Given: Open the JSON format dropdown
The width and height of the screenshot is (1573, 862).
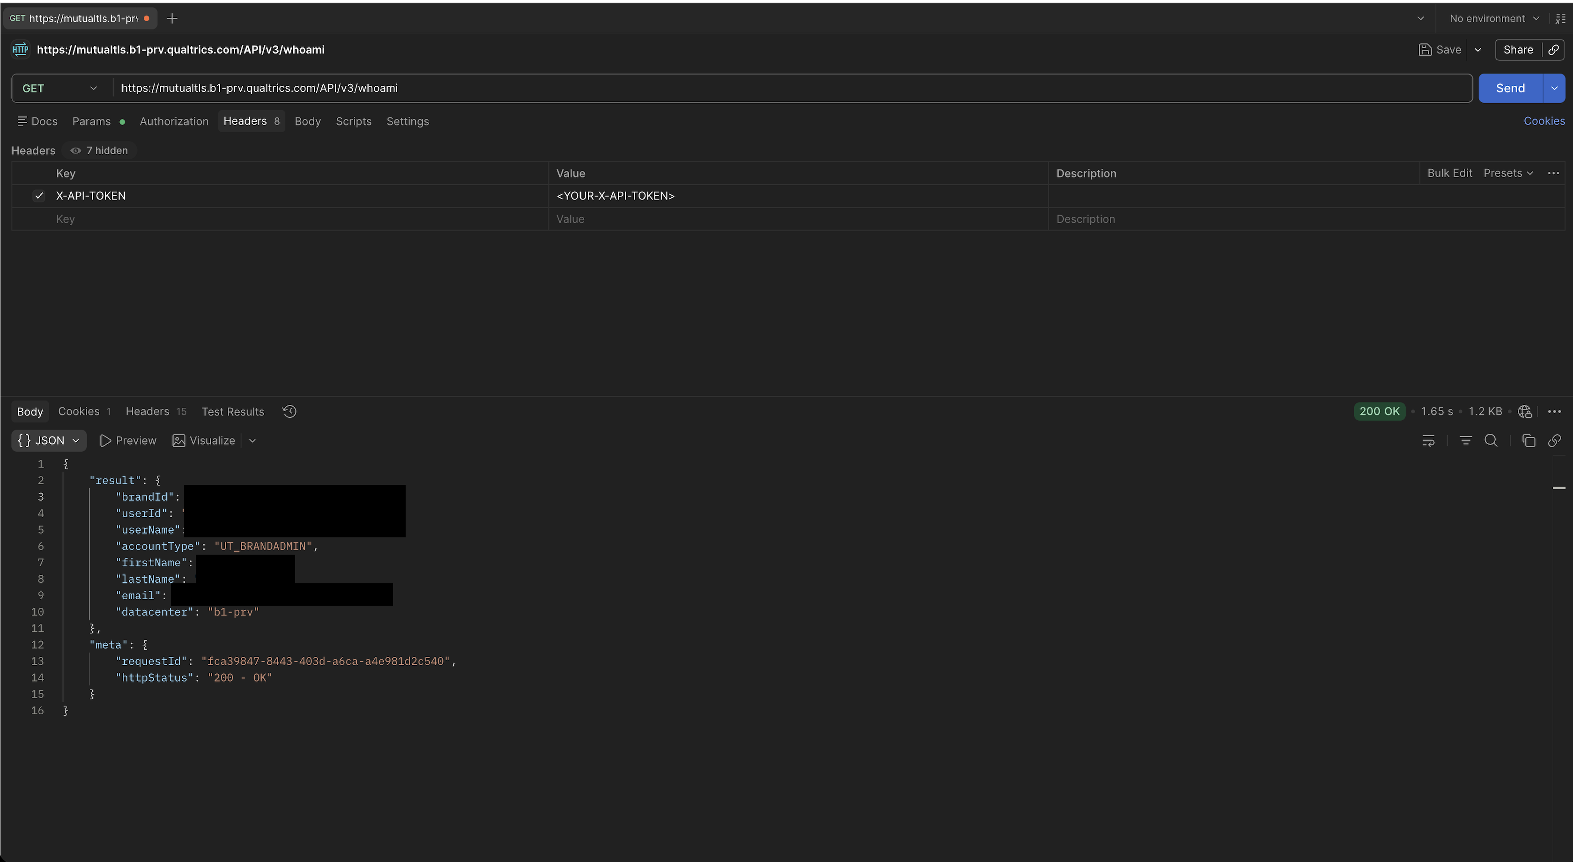Looking at the screenshot, I should tap(49, 441).
